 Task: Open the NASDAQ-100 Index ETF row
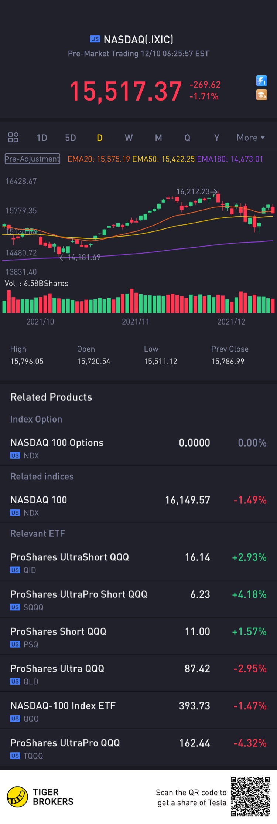pyautogui.click(x=138, y=711)
